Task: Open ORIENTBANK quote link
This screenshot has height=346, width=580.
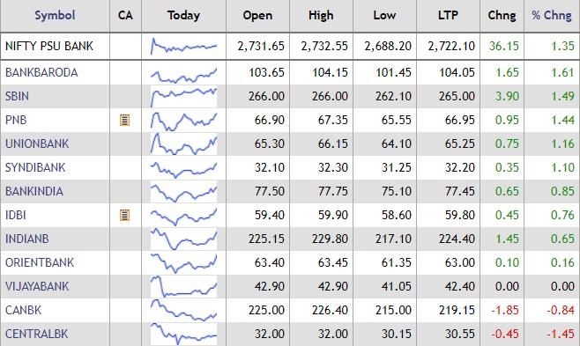Action: [x=40, y=262]
